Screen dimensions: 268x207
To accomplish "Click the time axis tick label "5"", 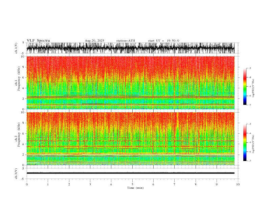I will (132, 184).
